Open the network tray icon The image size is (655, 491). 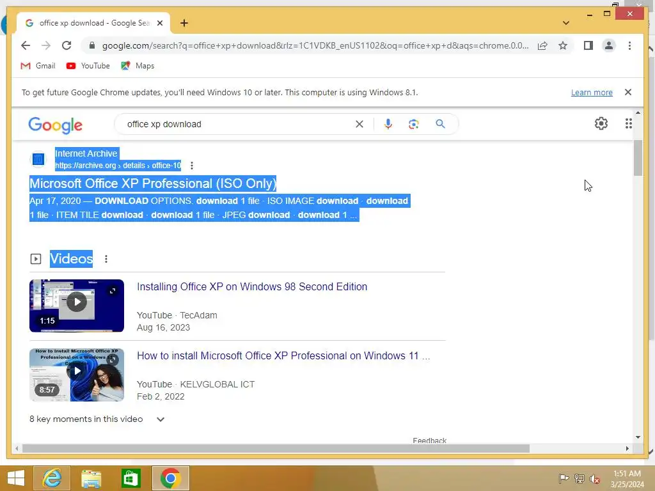pos(580,478)
